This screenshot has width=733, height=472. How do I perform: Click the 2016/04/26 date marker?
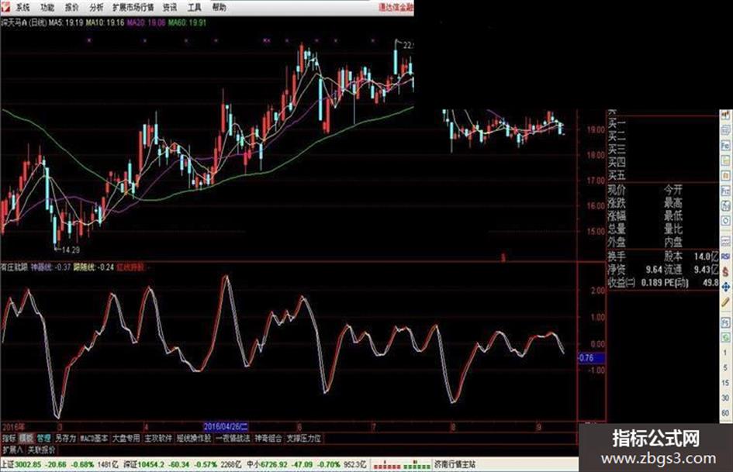[226, 426]
